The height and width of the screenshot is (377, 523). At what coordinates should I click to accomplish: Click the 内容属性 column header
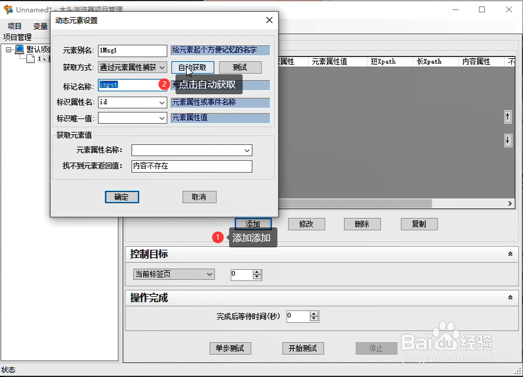tap(482, 61)
